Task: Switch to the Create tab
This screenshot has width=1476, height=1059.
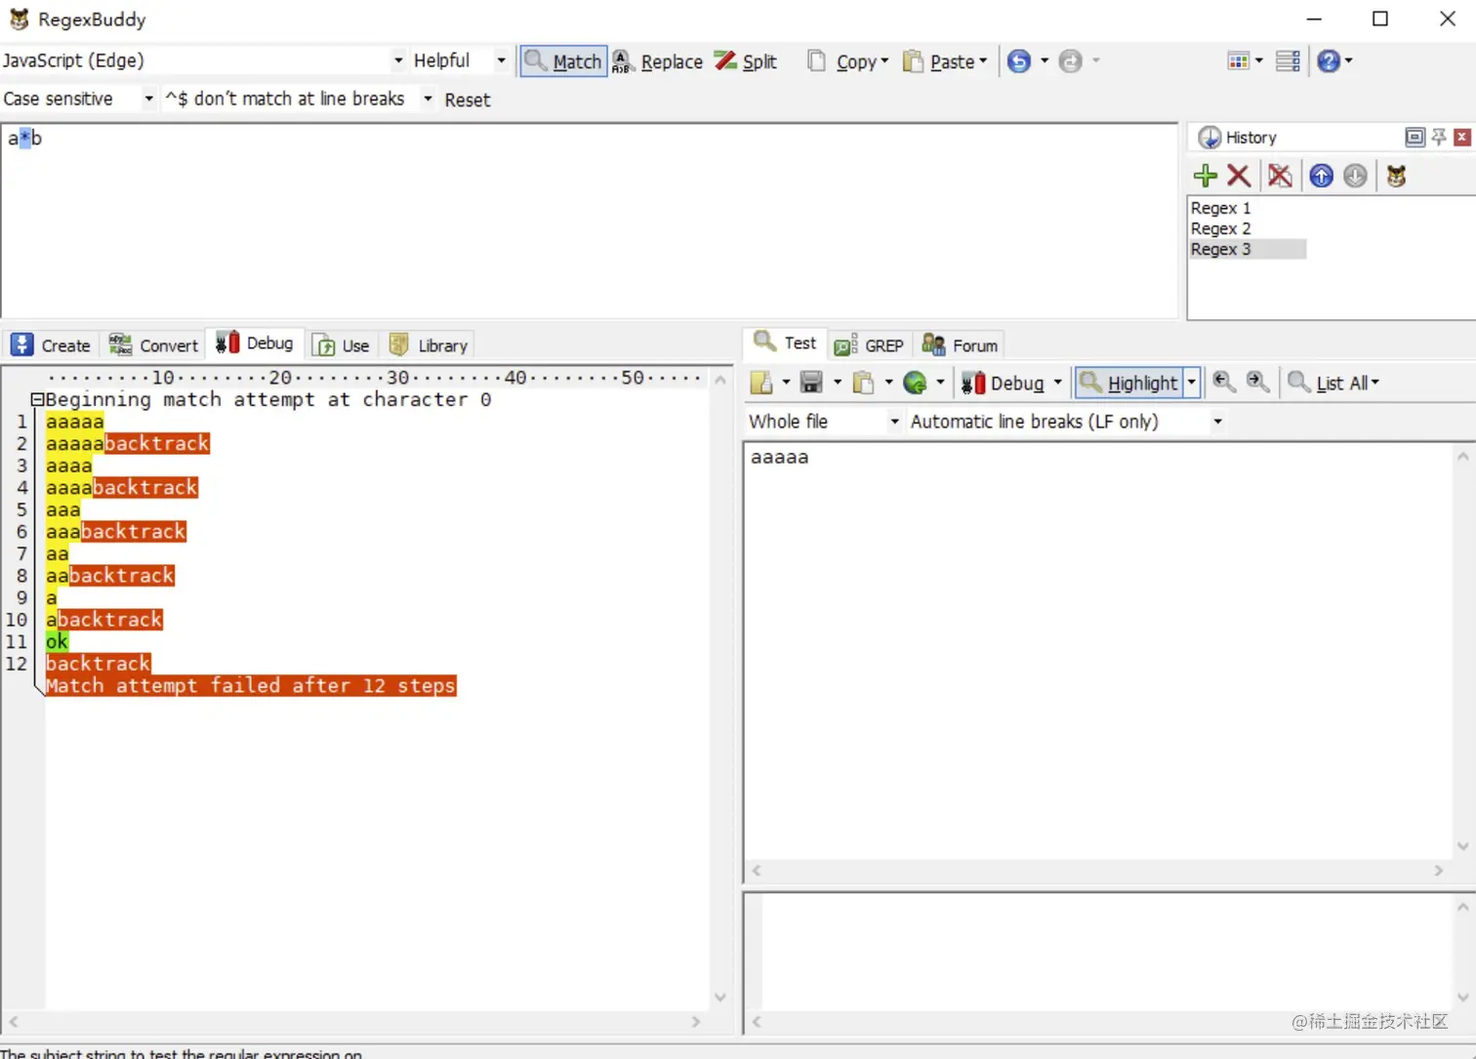Action: tap(51, 345)
